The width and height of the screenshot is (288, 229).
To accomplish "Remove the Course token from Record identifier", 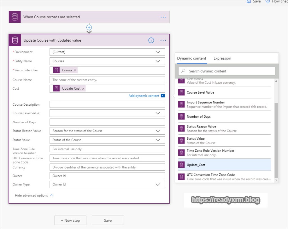I will 75,70.
